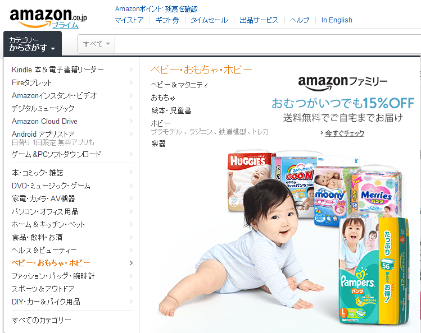Select ファッション・バッグ・腕時計 in the category menu
Image resolution: width=421 pixels, height=333 pixels.
(53, 276)
